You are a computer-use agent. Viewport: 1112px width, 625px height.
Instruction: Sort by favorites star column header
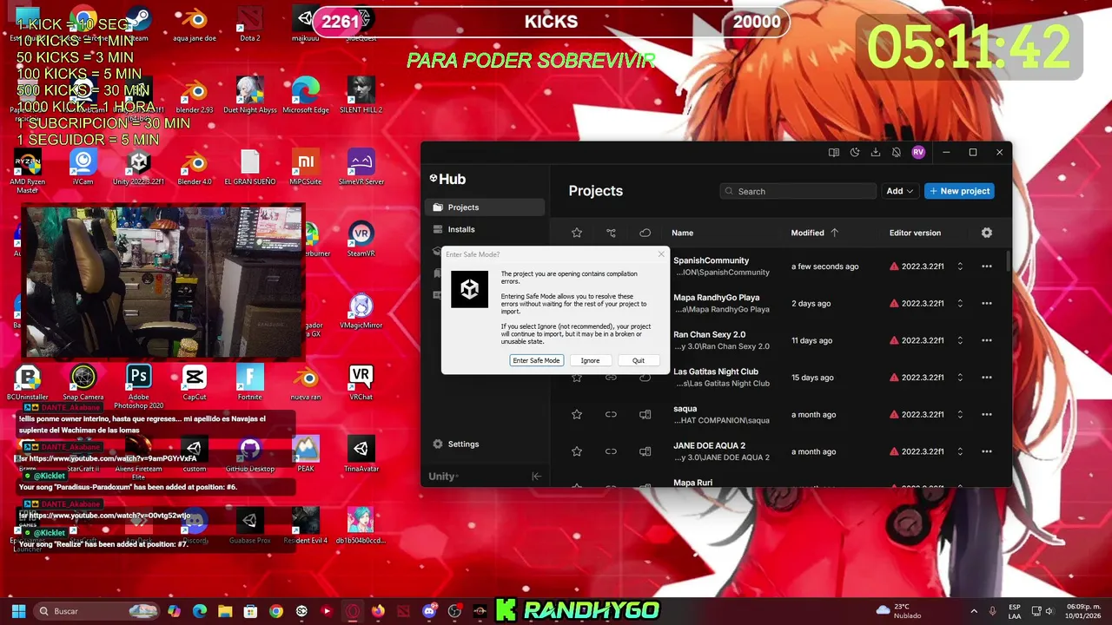[x=577, y=233]
